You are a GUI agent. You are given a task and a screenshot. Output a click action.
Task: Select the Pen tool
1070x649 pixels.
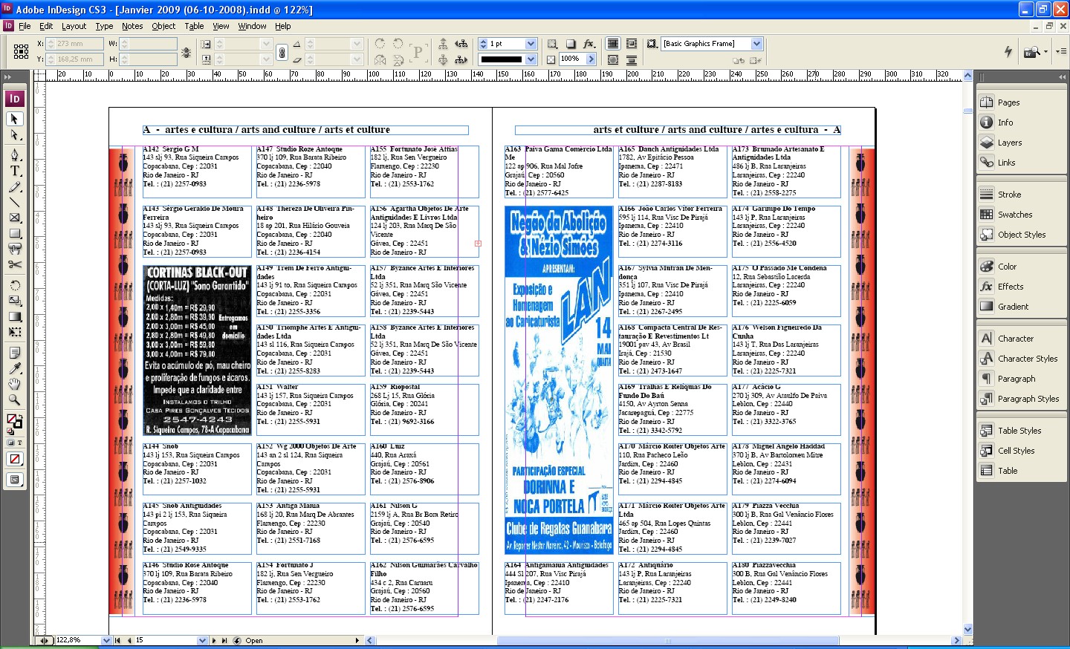click(14, 154)
